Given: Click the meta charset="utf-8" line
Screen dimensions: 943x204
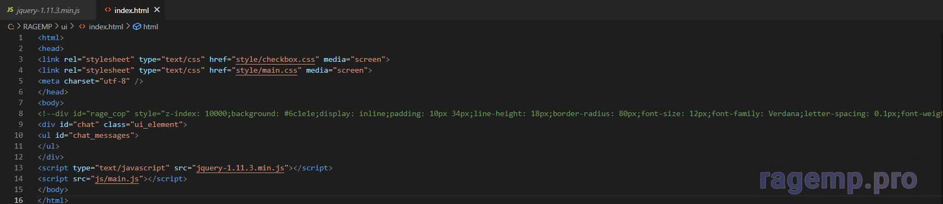Looking at the screenshot, I should pyautogui.click(x=90, y=81).
